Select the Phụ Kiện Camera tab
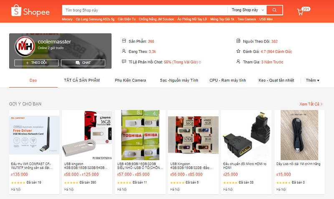The height and width of the screenshot is (199, 334). [130, 80]
